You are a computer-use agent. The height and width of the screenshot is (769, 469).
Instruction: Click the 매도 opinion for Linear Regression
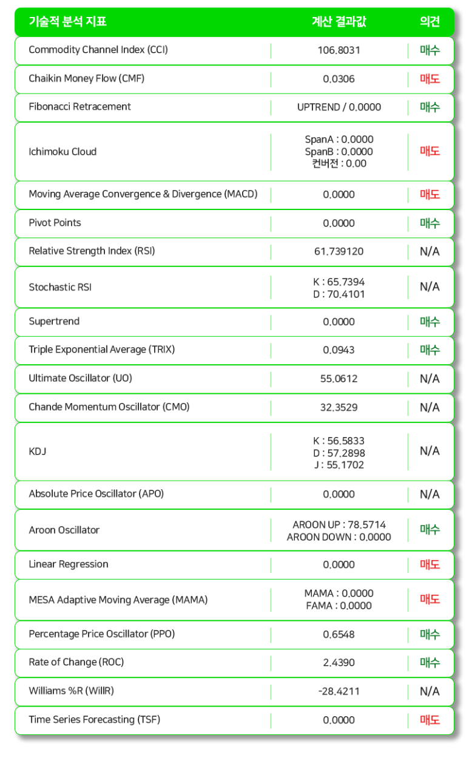pyautogui.click(x=430, y=564)
